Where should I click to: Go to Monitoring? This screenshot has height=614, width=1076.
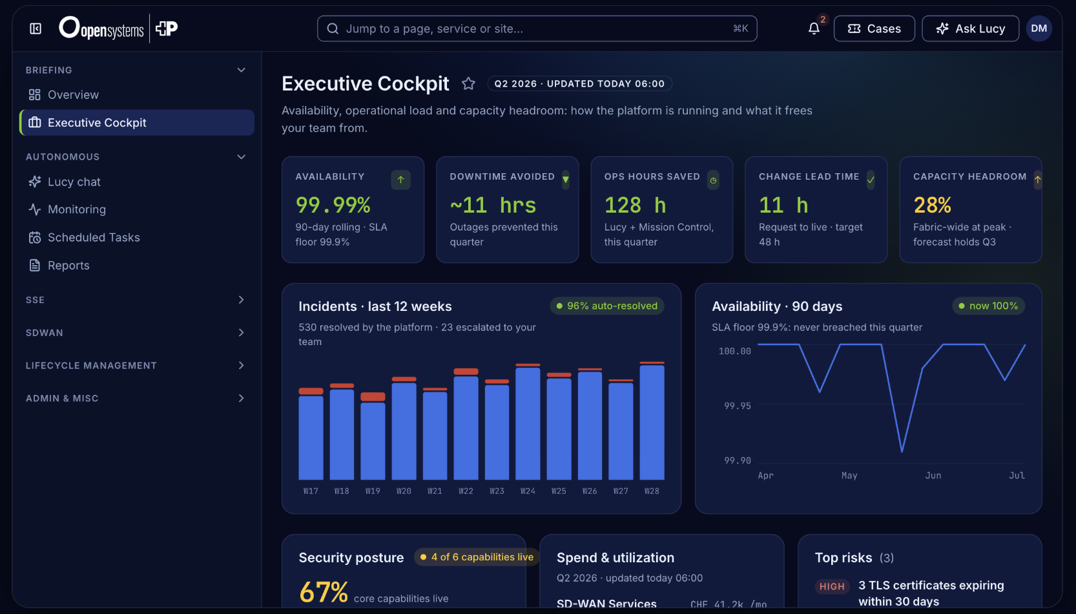click(x=137, y=209)
